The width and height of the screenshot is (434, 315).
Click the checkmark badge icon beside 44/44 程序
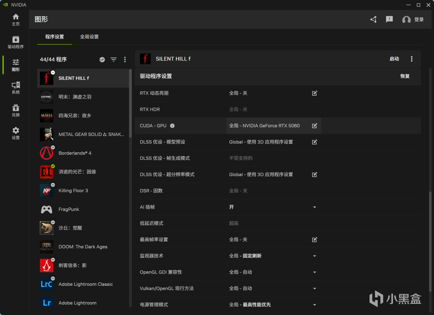point(102,60)
